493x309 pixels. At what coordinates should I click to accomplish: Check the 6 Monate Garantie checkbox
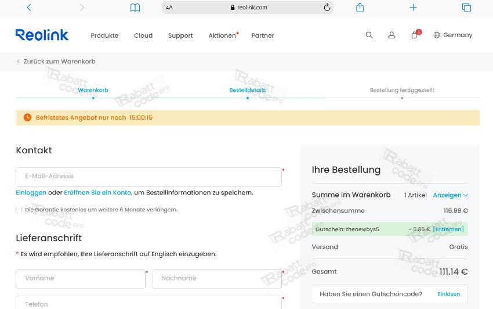19,210
